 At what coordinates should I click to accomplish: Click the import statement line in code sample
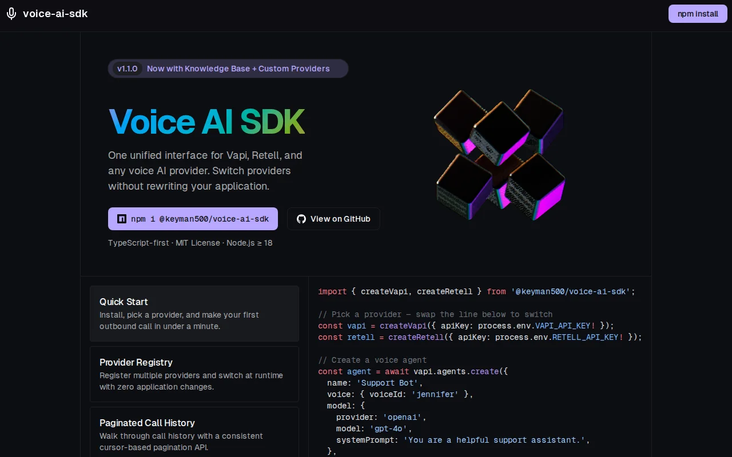(476, 291)
